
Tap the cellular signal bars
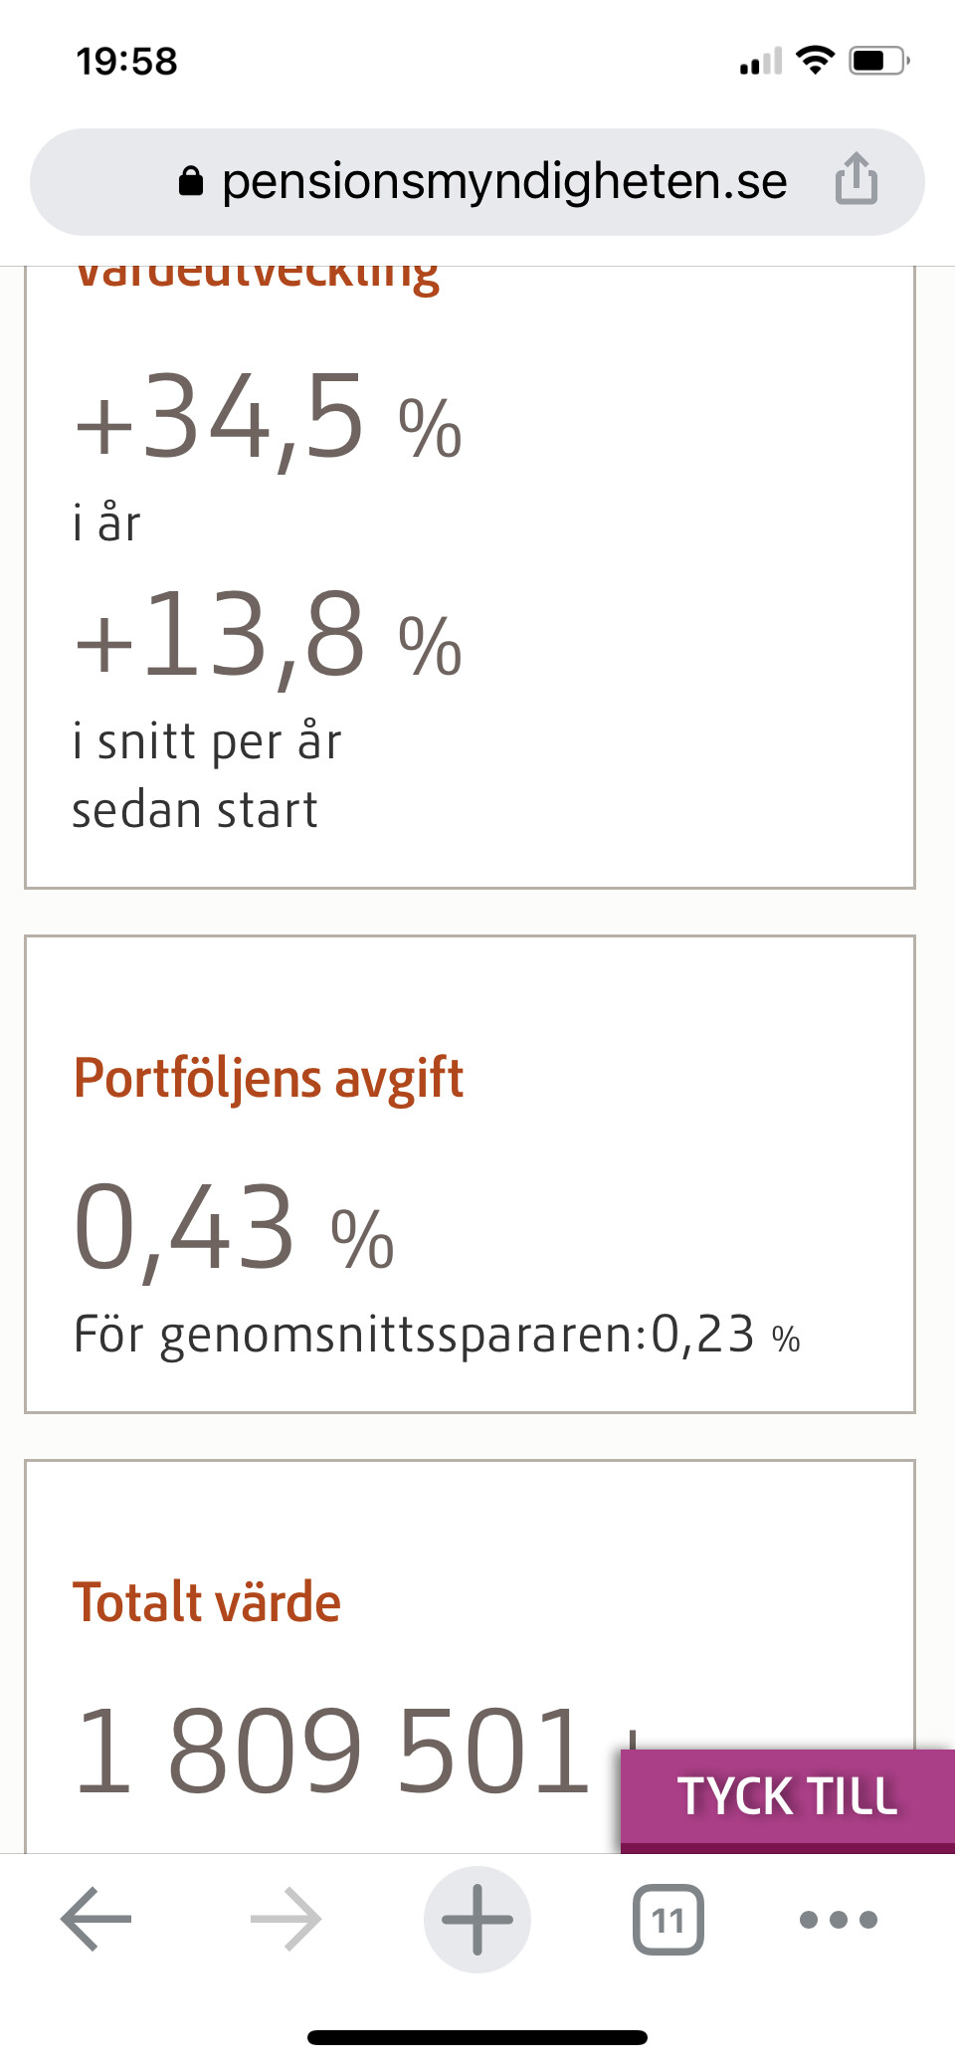click(x=761, y=62)
